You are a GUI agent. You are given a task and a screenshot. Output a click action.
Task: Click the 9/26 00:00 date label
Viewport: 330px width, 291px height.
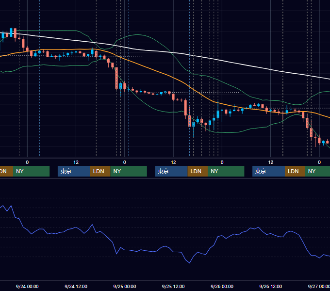[x=222, y=286]
